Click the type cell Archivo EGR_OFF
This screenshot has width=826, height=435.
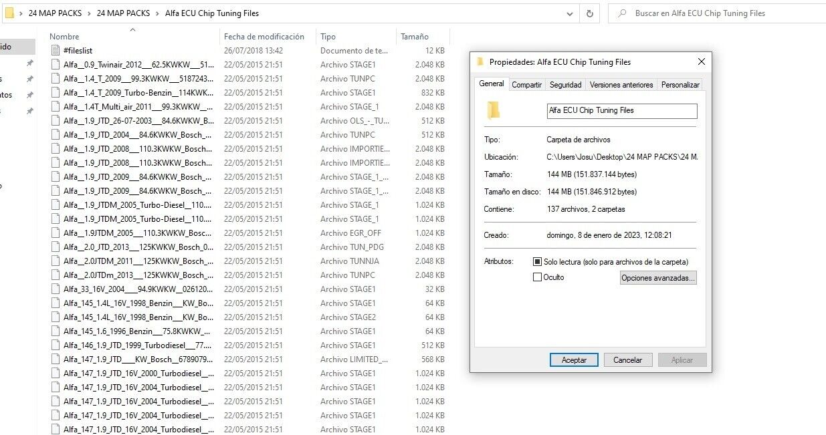[x=351, y=233]
